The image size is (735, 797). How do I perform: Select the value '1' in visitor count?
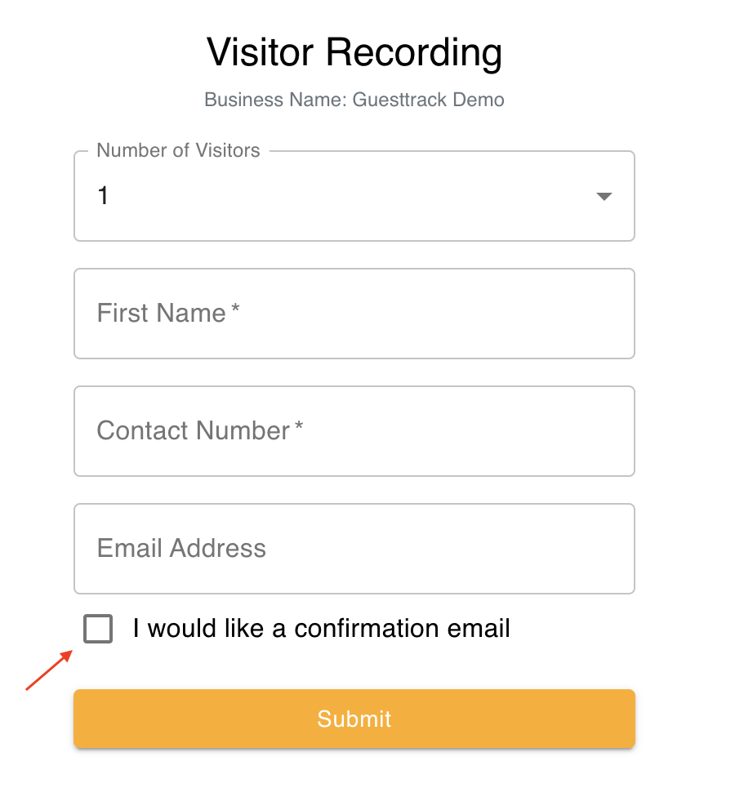tap(103, 196)
